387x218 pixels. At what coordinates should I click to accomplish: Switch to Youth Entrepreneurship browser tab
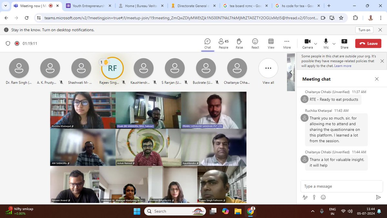tap(89, 5)
